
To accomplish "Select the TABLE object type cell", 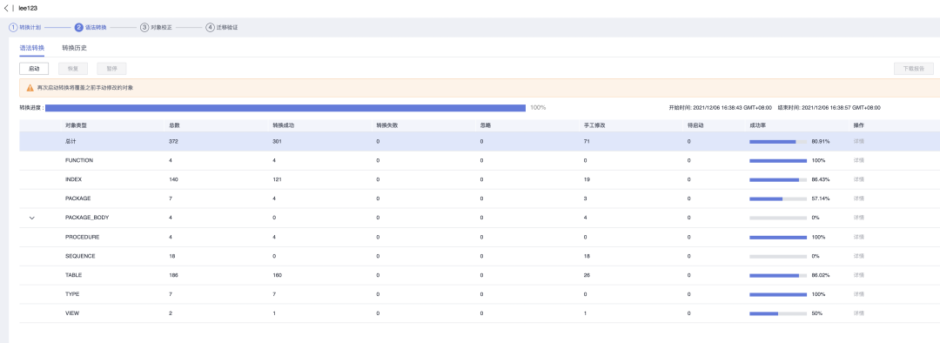I will click(73, 275).
